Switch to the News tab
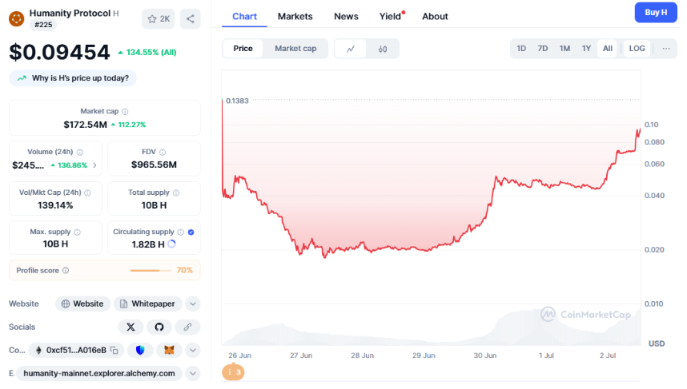This screenshot has height=389, width=687. (346, 16)
